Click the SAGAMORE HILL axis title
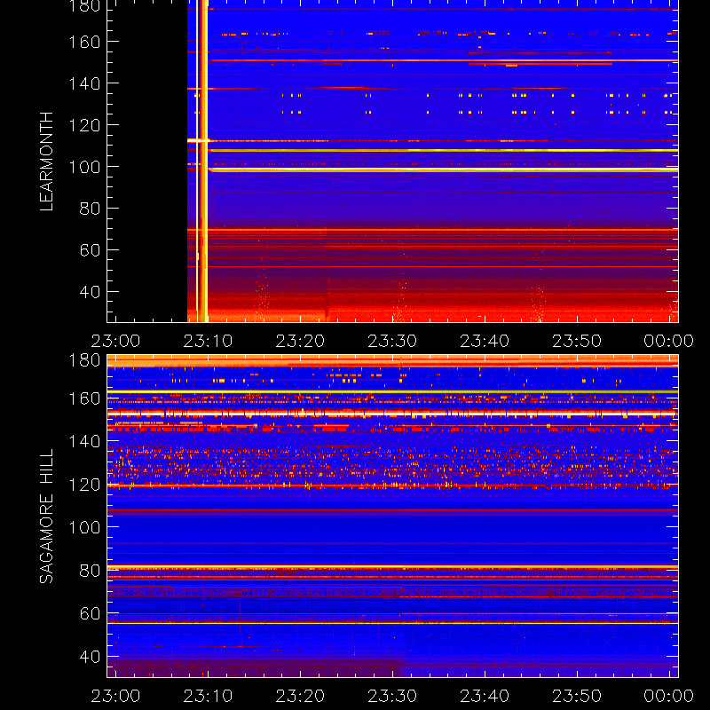710x710 pixels. pos(46,516)
